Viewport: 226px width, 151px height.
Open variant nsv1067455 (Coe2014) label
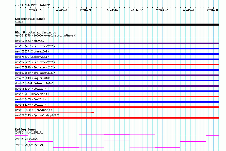[30, 99]
